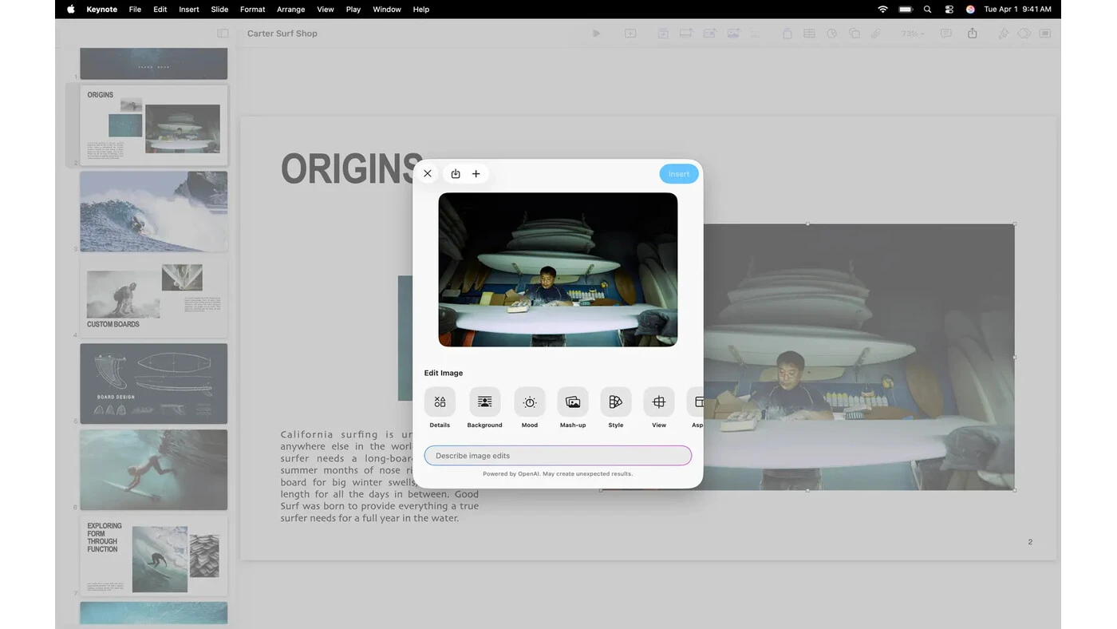Open the Window menu
The width and height of the screenshot is (1117, 629).
(387, 10)
